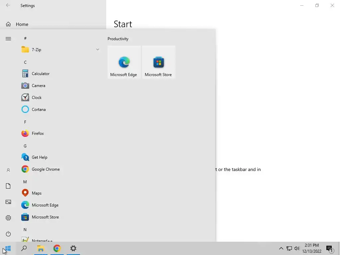Open the Power options icon
The width and height of the screenshot is (340, 255).
8,234
